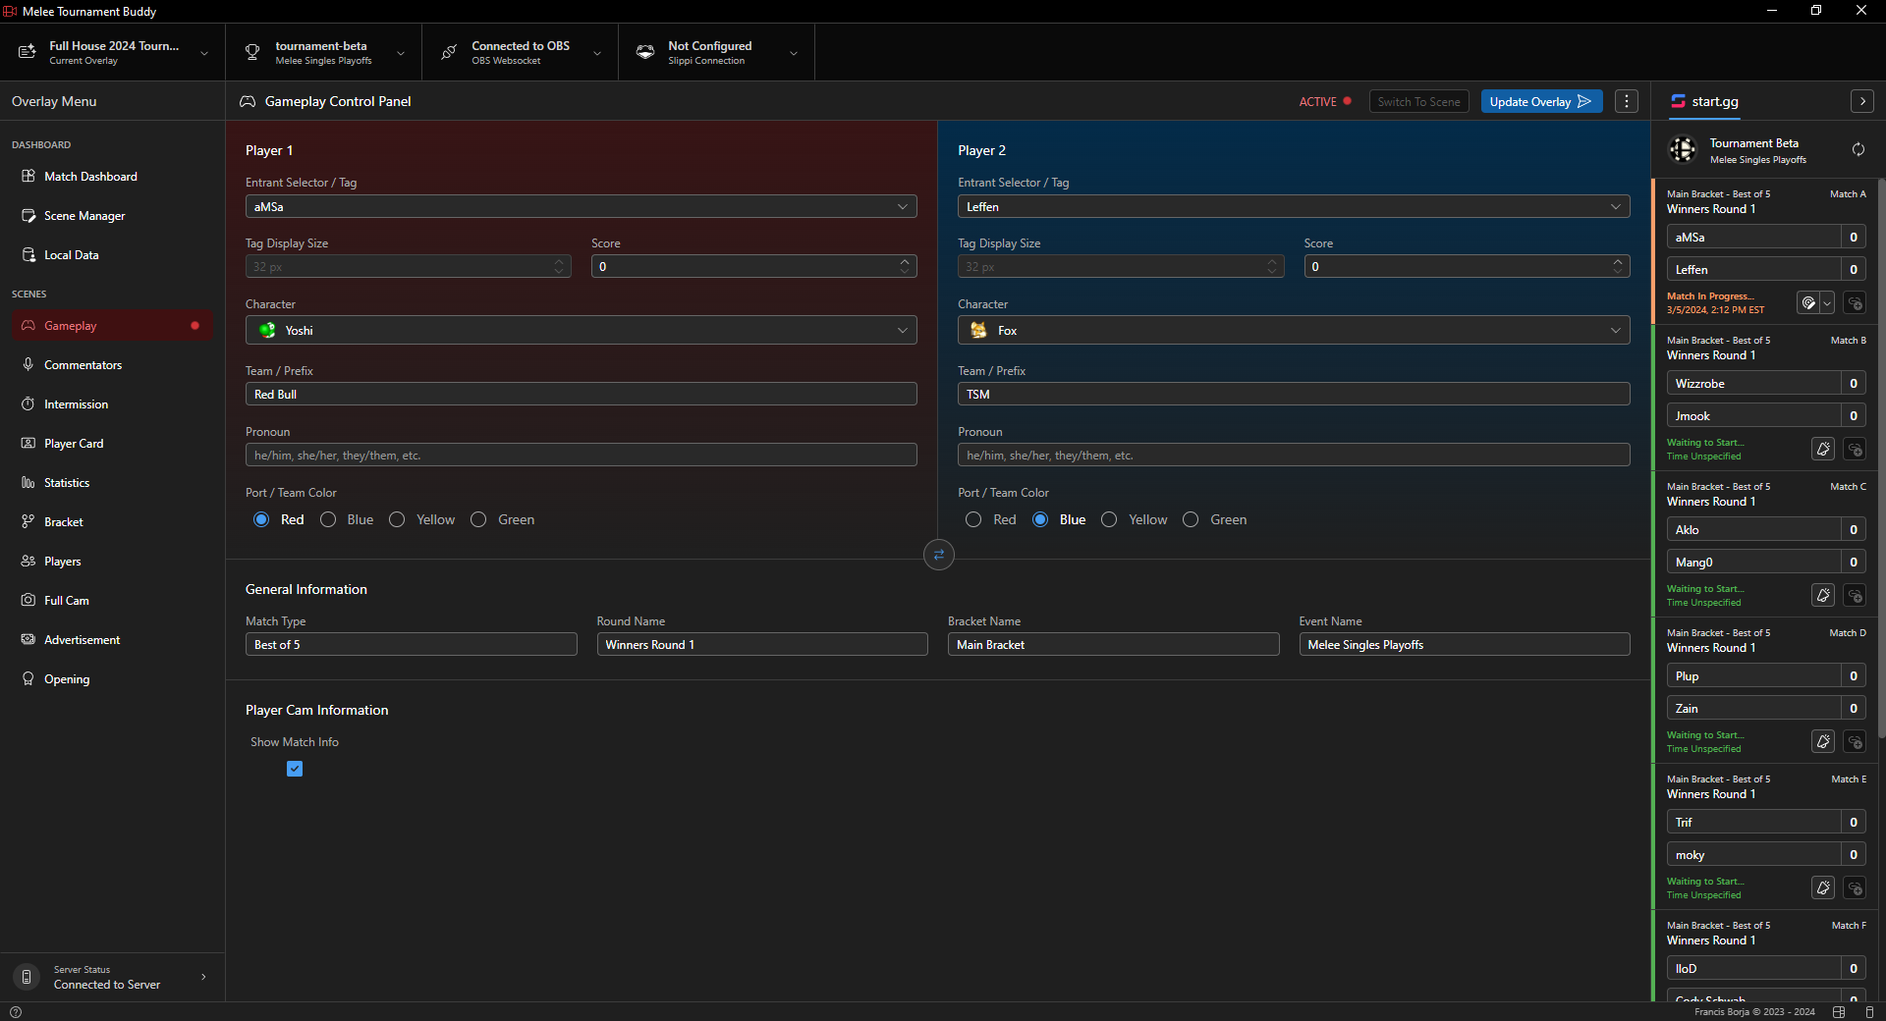1886x1021 pixels.
Task: Click the link-add icon for Match E
Action: [1855, 888]
